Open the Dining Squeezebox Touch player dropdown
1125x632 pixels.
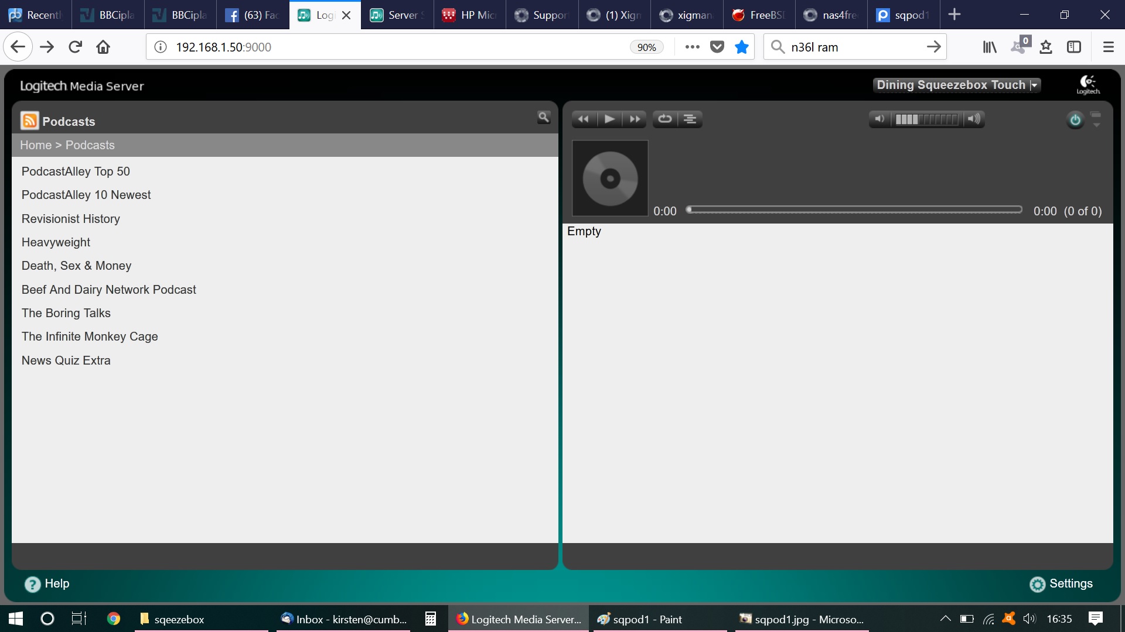tap(956, 85)
